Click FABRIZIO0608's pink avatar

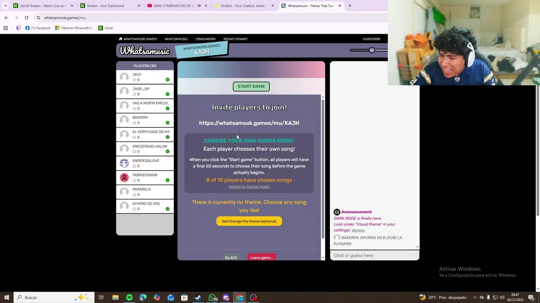[124, 178]
